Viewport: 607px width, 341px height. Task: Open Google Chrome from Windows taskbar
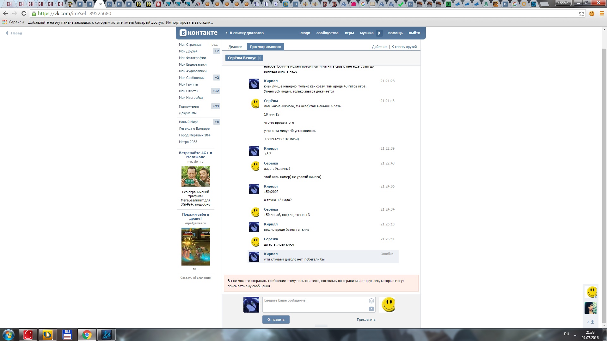click(x=87, y=335)
